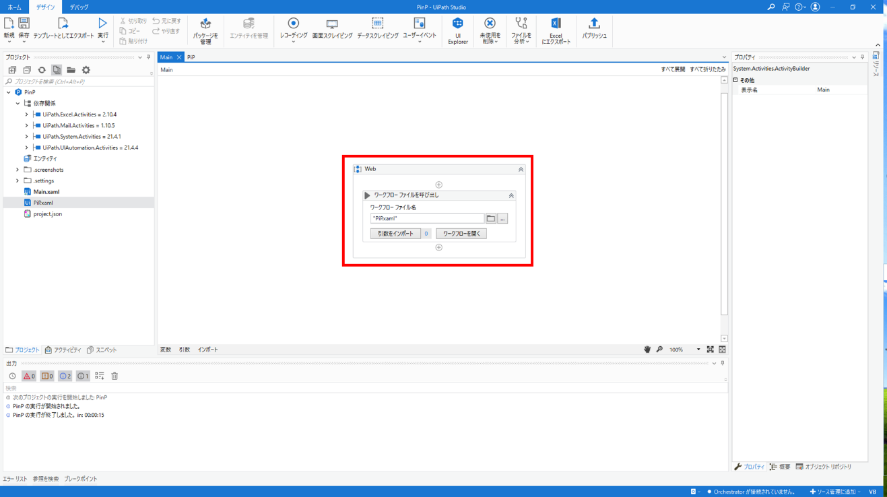The width and height of the screenshot is (887, 497).
Task: Click 元に戻す (Undo) in ribbon
Action: point(166,21)
